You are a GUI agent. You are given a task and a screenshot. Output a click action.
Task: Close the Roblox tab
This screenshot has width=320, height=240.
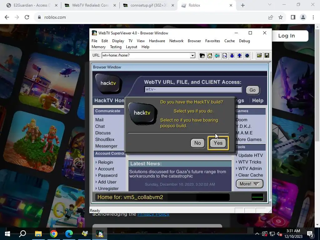click(x=231, y=5)
